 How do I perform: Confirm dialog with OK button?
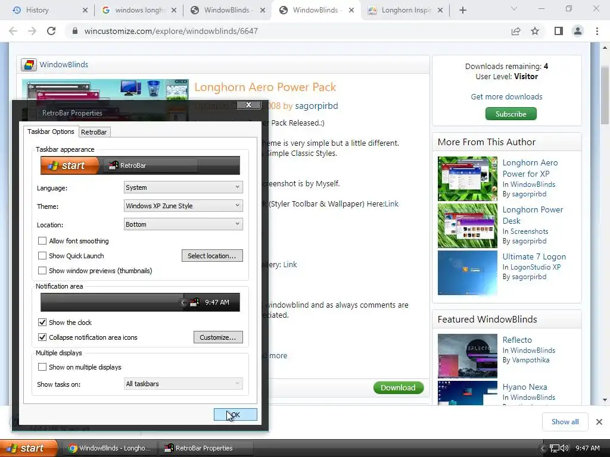[235, 415]
